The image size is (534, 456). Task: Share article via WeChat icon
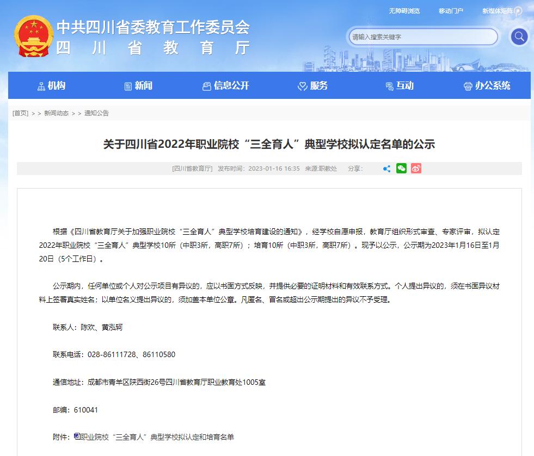(401, 168)
